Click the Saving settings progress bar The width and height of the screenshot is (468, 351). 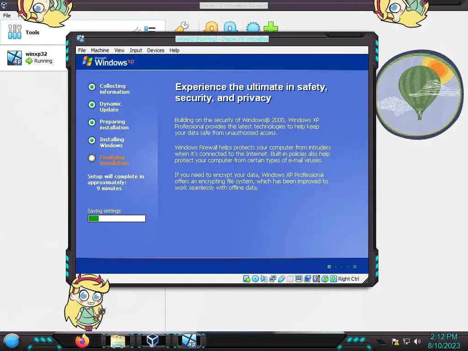click(117, 218)
